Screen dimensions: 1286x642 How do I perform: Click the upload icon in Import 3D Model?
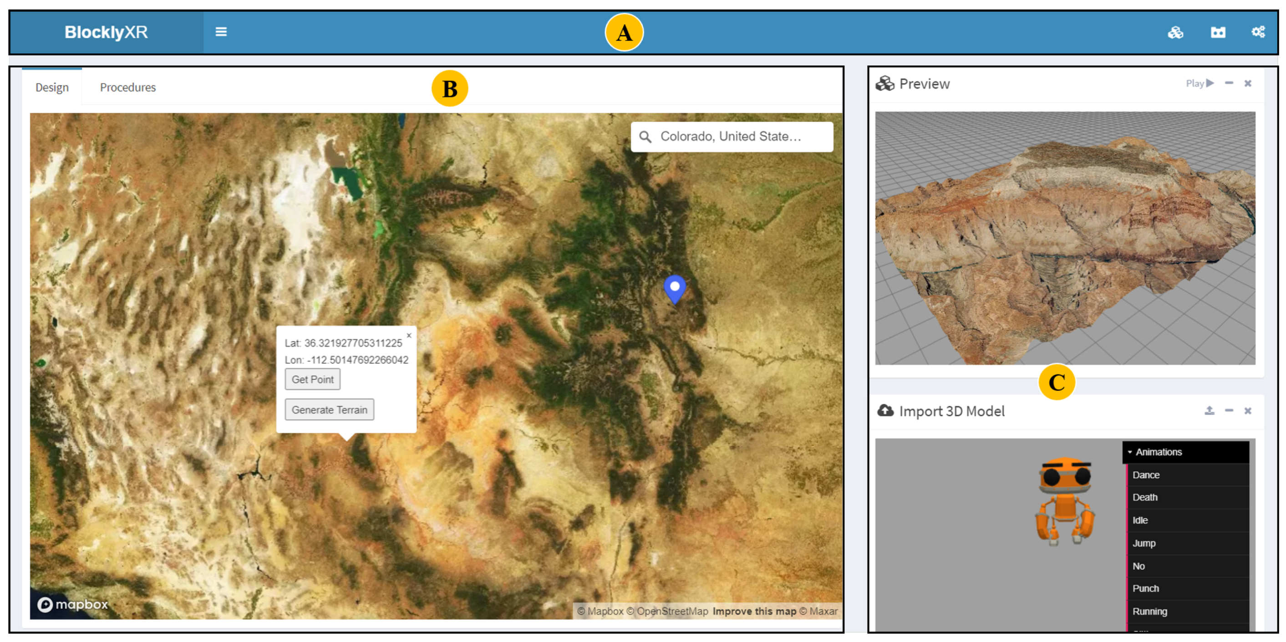pyautogui.click(x=1209, y=410)
